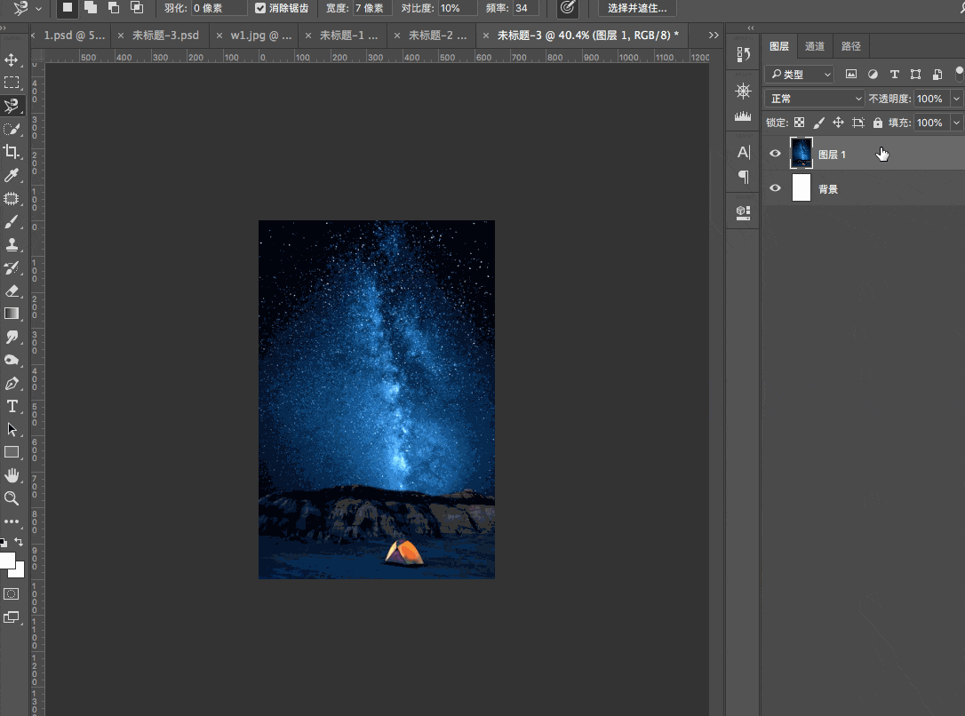Viewport: 965px width, 716px height.
Task: Select the Crop tool
Action: pyautogui.click(x=11, y=152)
